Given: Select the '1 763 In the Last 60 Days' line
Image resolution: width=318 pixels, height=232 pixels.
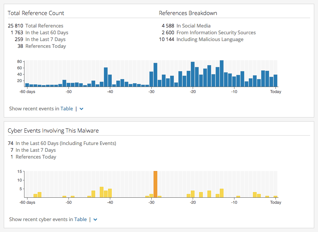Looking at the screenshot, I should click(40, 32).
